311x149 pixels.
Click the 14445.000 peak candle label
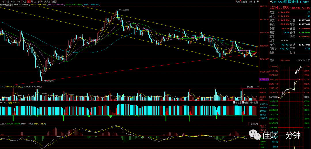pos(124,10)
